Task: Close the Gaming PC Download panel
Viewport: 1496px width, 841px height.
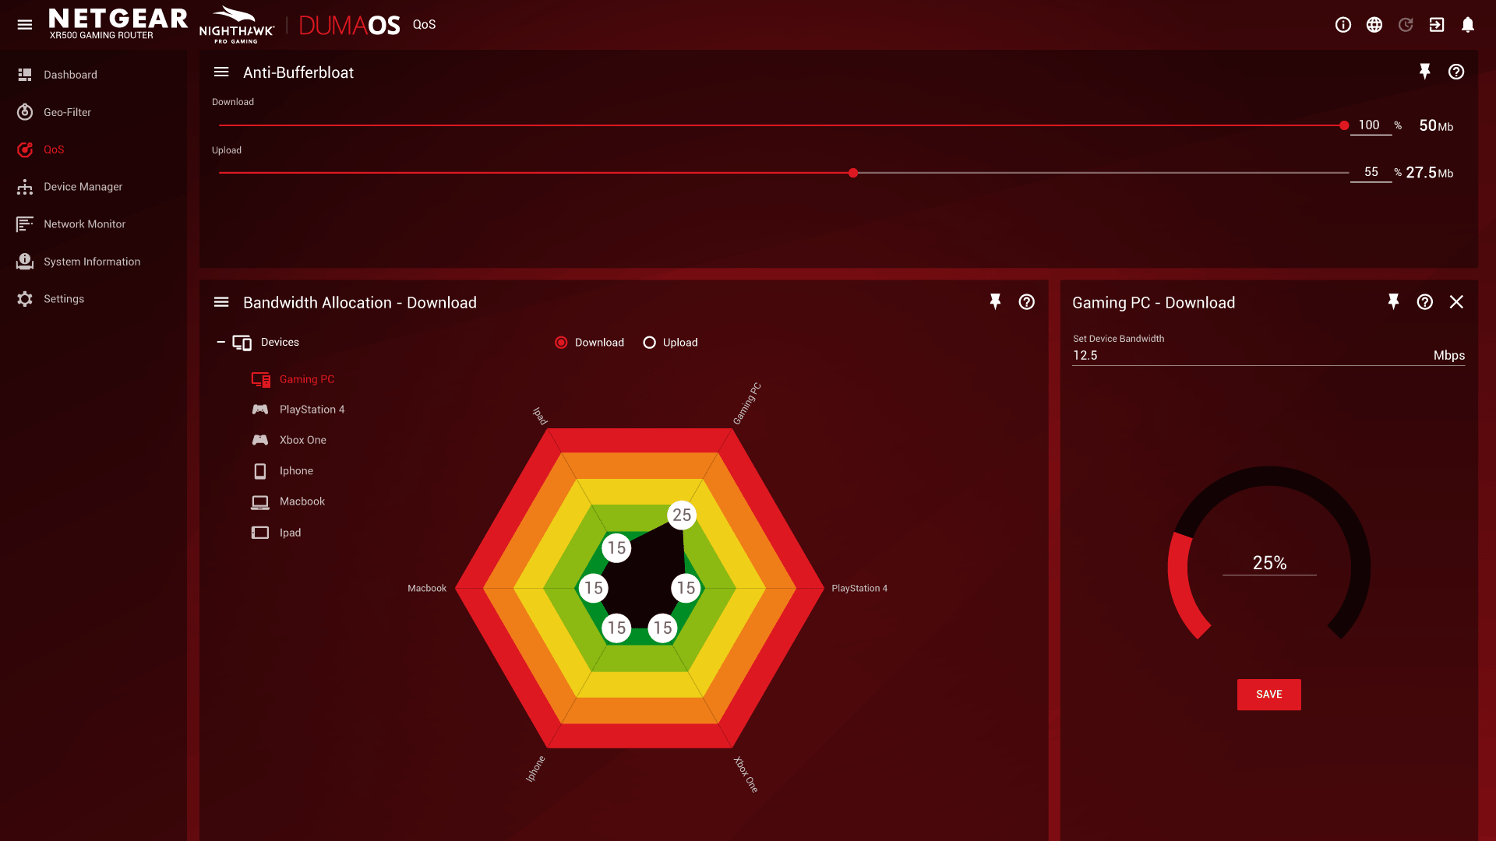Action: click(x=1455, y=302)
